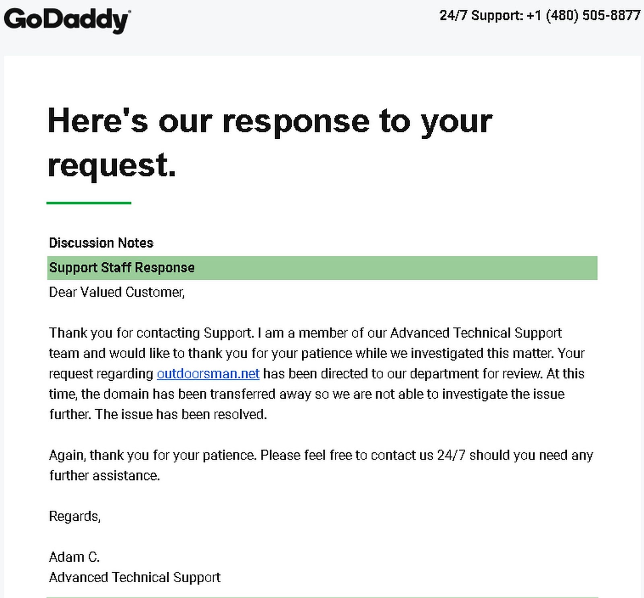The image size is (644, 598).
Task: Click the "Thank you for contacting Support" line
Action: 305,333
